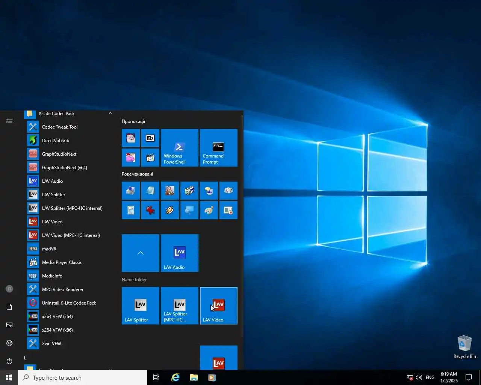Launch Media Player Classic from the list

(68, 262)
